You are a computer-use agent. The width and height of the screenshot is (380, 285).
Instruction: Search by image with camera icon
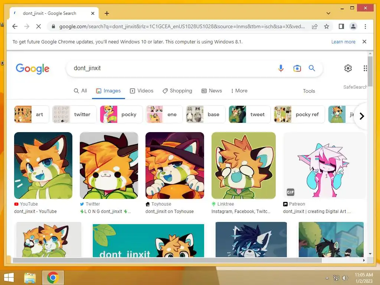(297, 68)
